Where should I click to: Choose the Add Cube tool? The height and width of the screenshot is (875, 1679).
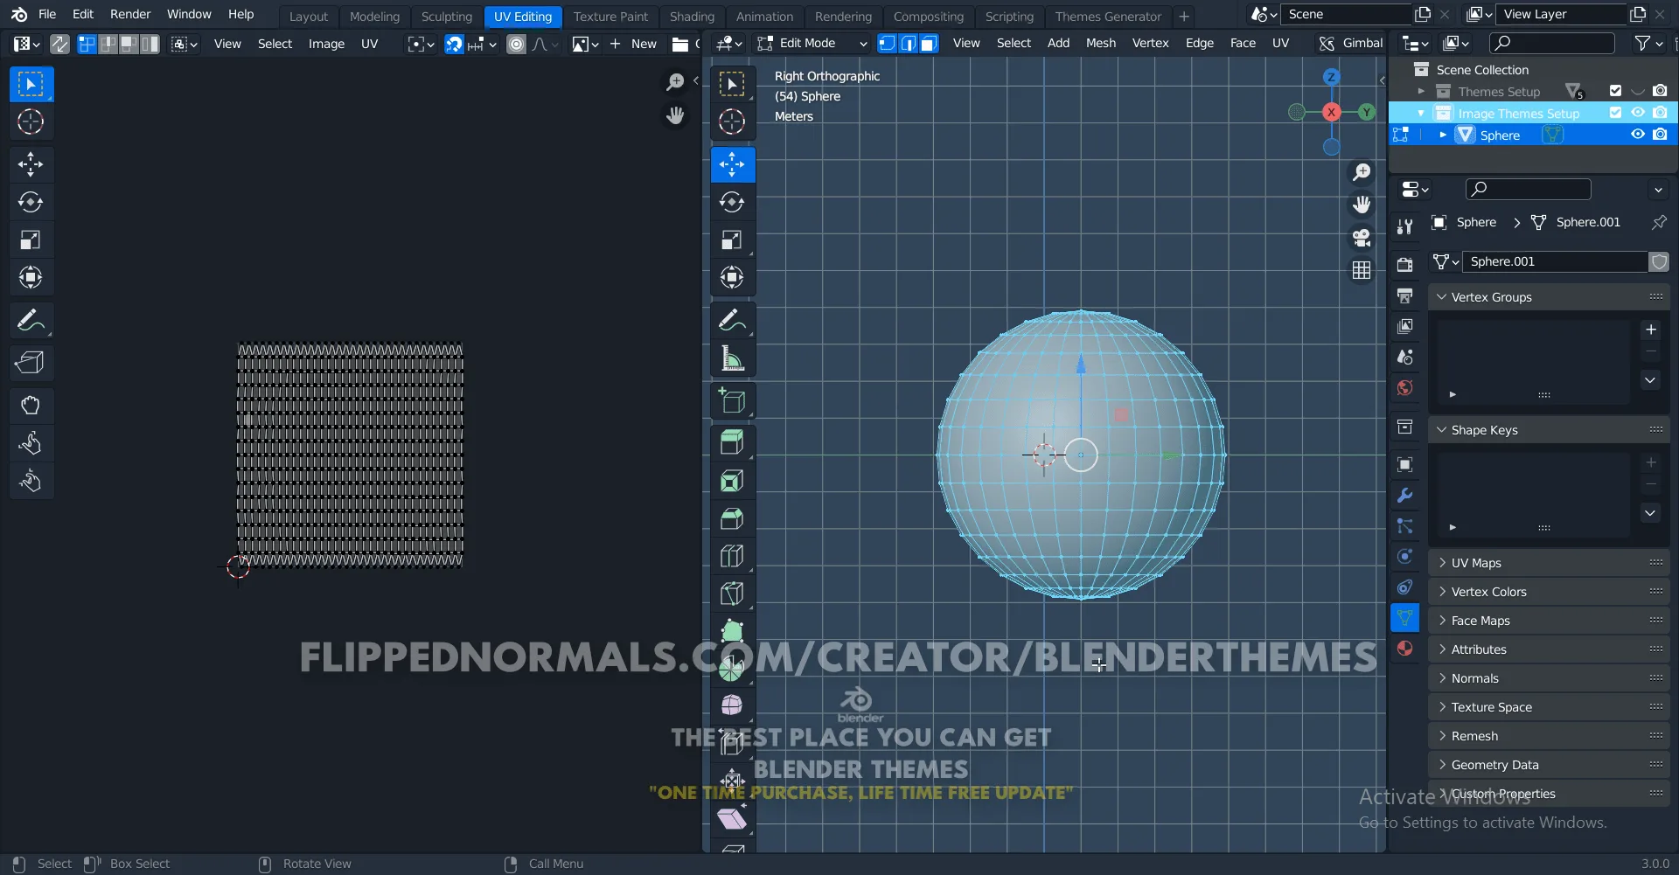[x=732, y=401]
